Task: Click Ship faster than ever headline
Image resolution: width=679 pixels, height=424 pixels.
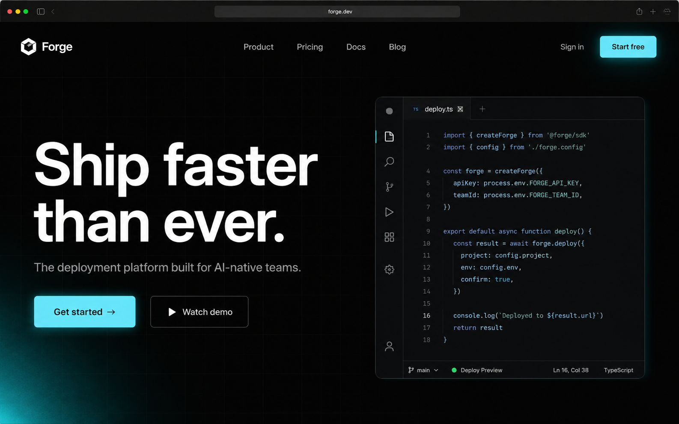Action: click(176, 192)
